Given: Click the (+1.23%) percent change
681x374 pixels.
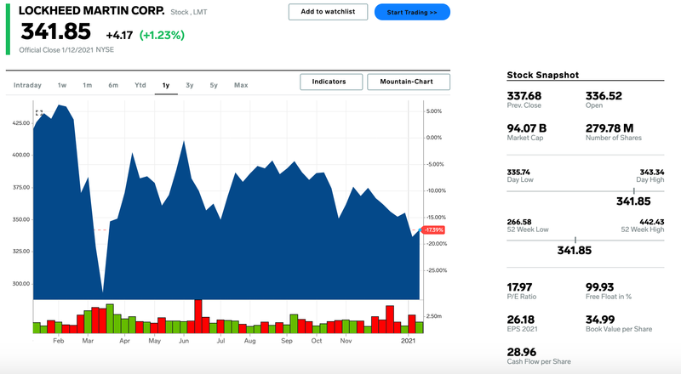Looking at the screenshot, I should pyautogui.click(x=162, y=35).
